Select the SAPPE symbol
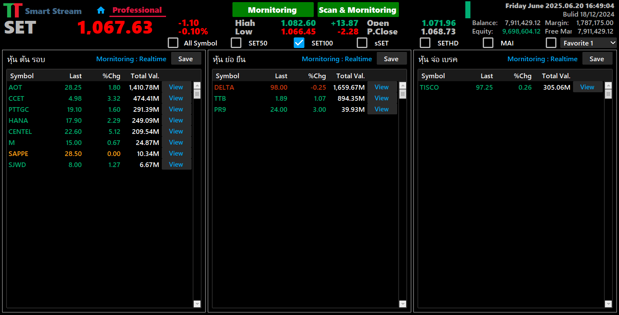The width and height of the screenshot is (619, 315). pos(18,154)
